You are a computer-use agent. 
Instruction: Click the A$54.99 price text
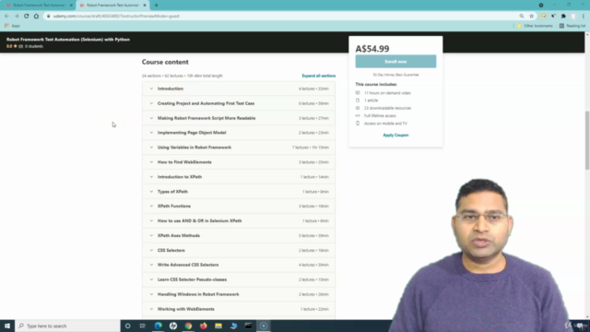372,49
